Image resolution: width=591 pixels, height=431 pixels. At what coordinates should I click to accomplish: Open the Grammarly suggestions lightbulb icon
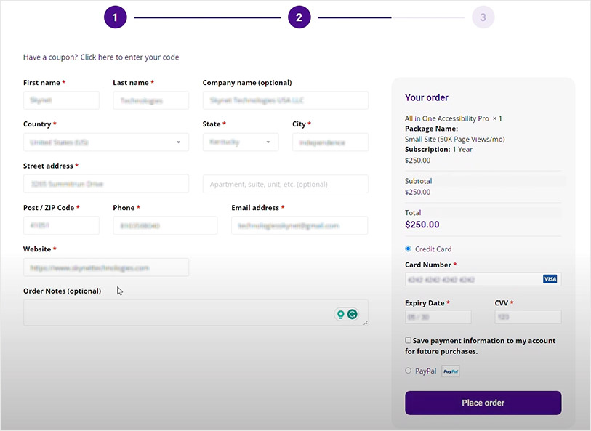[x=340, y=314]
